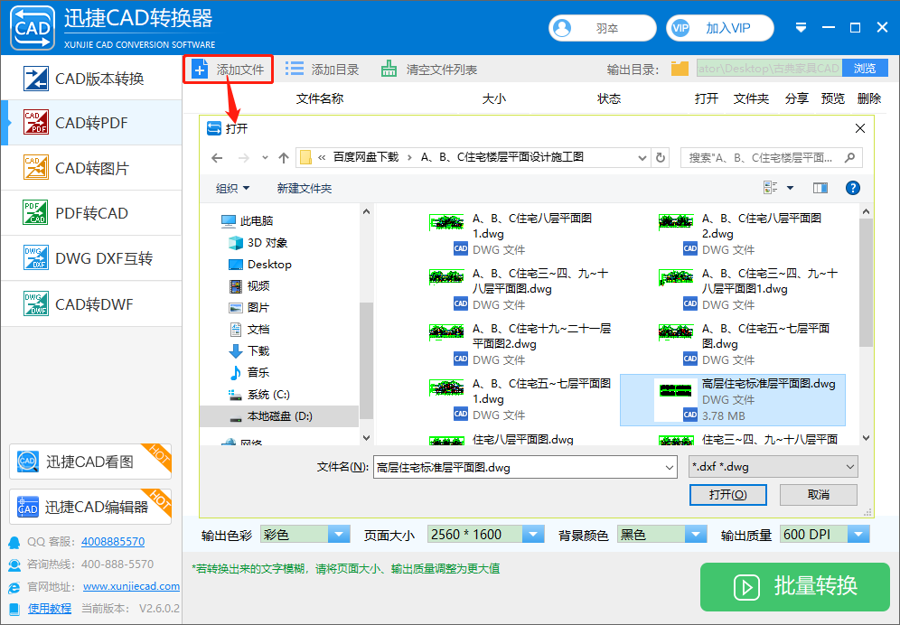Click the blue help question icon
This screenshot has height=625, width=900.
(x=853, y=188)
